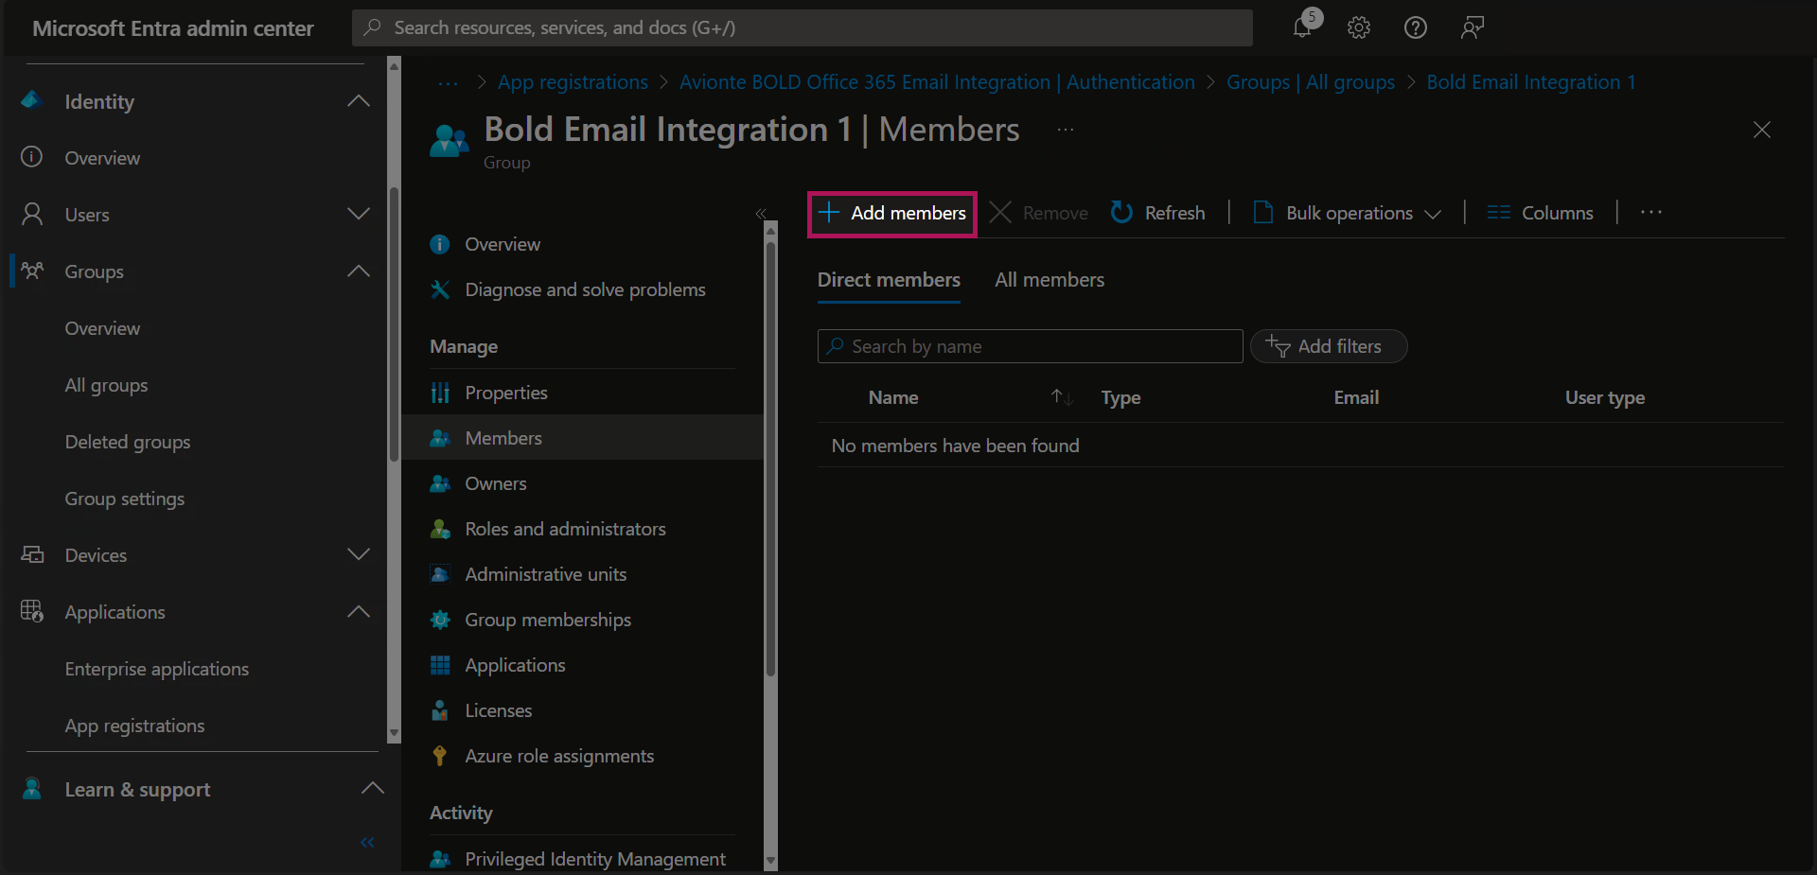Viewport: 1817px width, 875px height.
Task: Switch to the All members tab
Action: 1050,280
